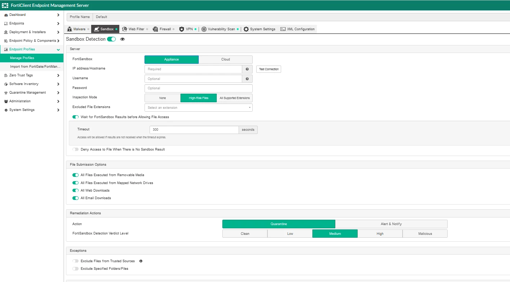Image resolution: width=510 pixels, height=282 pixels.
Task: Click the Web Filter globe icon
Action: (x=125, y=29)
